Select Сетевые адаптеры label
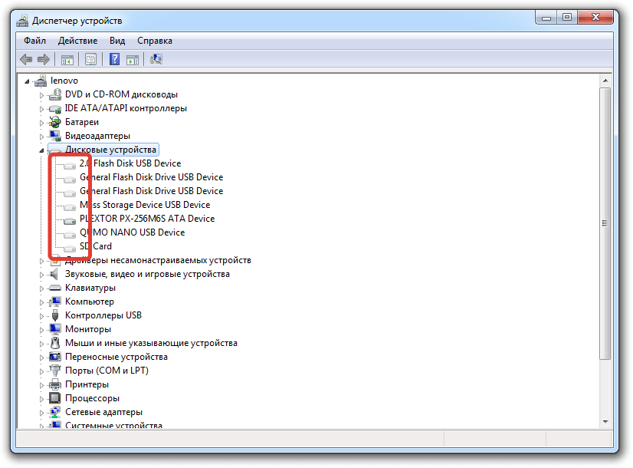 coord(103,412)
